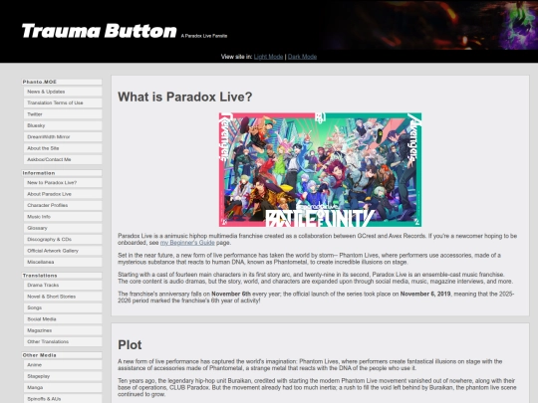Click the Trauma Button site title
Screen dimensions: 538x403
coord(100,31)
